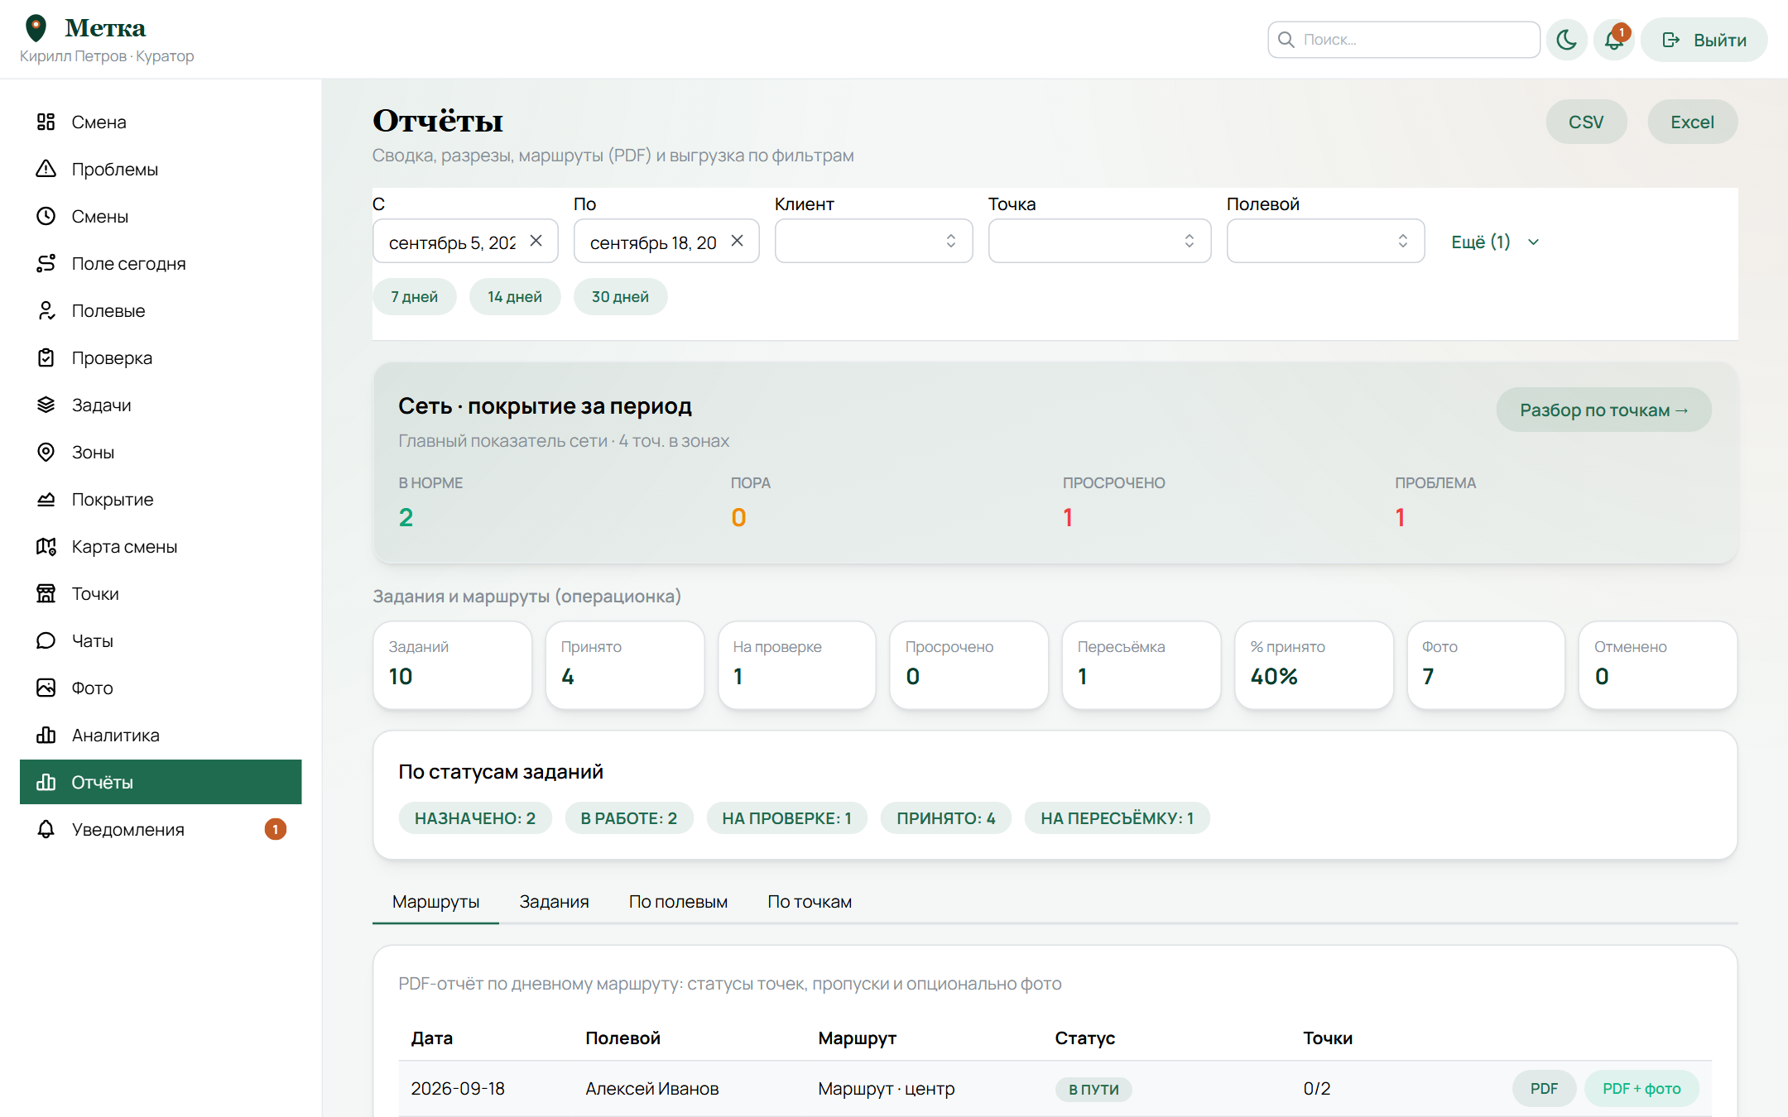The height and width of the screenshot is (1117, 1788).
Task: Open the Смена sidebar item
Action: (x=161, y=122)
